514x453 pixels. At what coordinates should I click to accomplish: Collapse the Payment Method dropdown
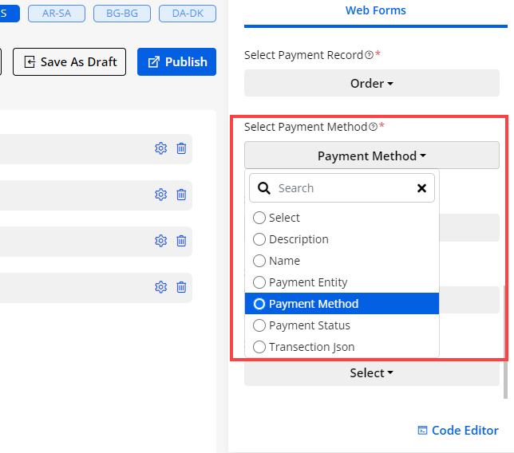pyautogui.click(x=372, y=156)
